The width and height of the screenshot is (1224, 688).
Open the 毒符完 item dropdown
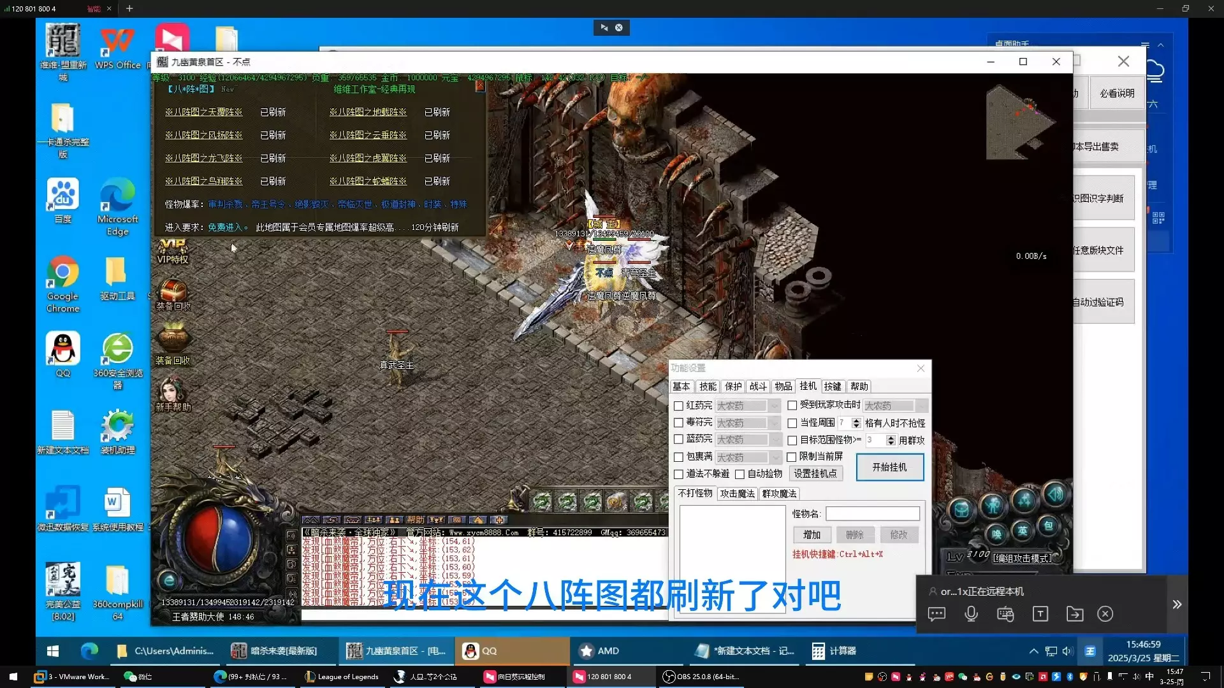coord(748,423)
